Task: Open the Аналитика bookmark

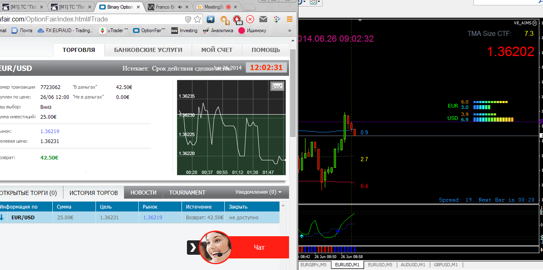Action: pos(218,31)
